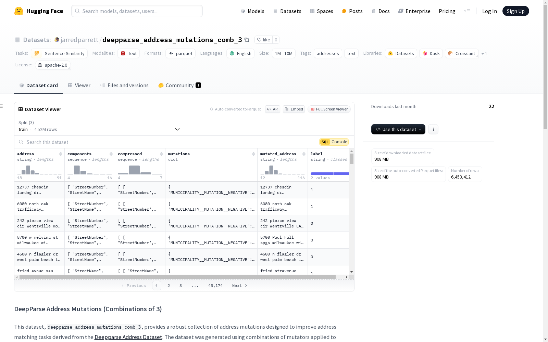This screenshot has height=342, width=548.
Task: Click the jarredparrett avatar icon
Action: tap(57, 40)
